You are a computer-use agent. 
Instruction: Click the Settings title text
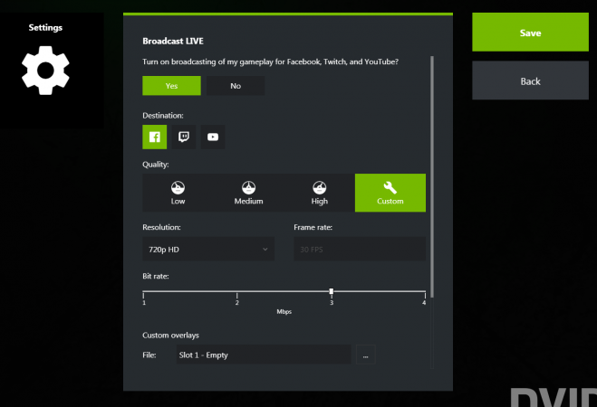pos(45,27)
